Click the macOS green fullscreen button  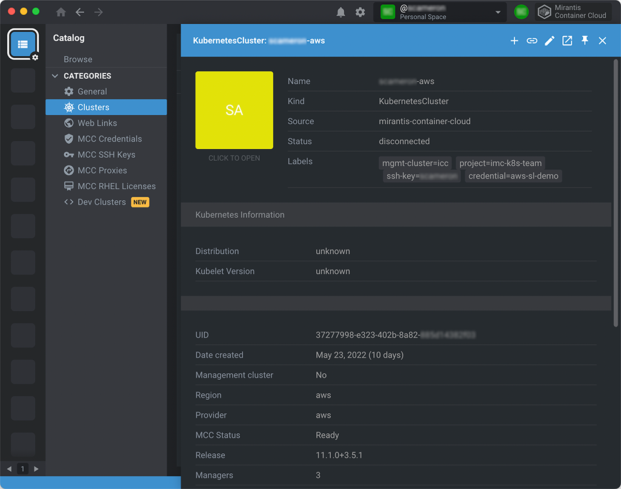pos(36,11)
